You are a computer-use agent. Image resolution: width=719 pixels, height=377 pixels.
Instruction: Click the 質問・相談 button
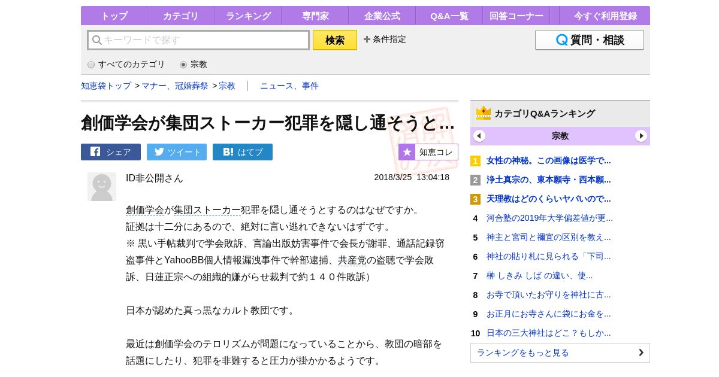pyautogui.click(x=590, y=40)
